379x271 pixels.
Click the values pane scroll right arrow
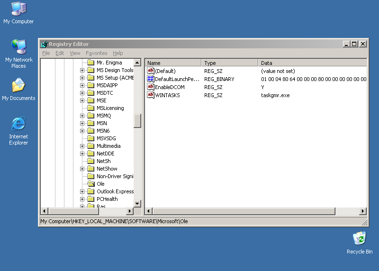pos(362,211)
